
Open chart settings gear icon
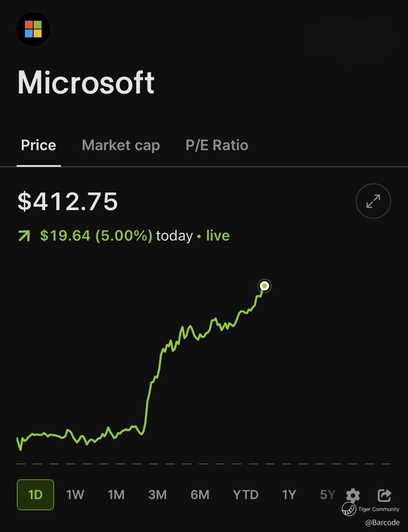click(x=353, y=495)
